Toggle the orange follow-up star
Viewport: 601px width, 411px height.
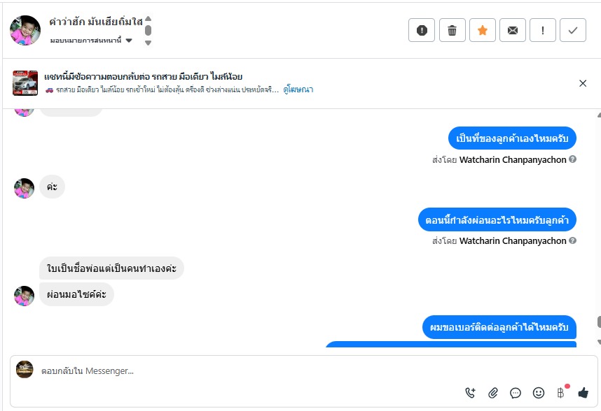point(483,30)
